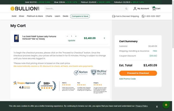Image resolution: width=174 pixels, height=111 pixels.
Task: Open the Privacy Policy link
Action: tap(142, 106)
